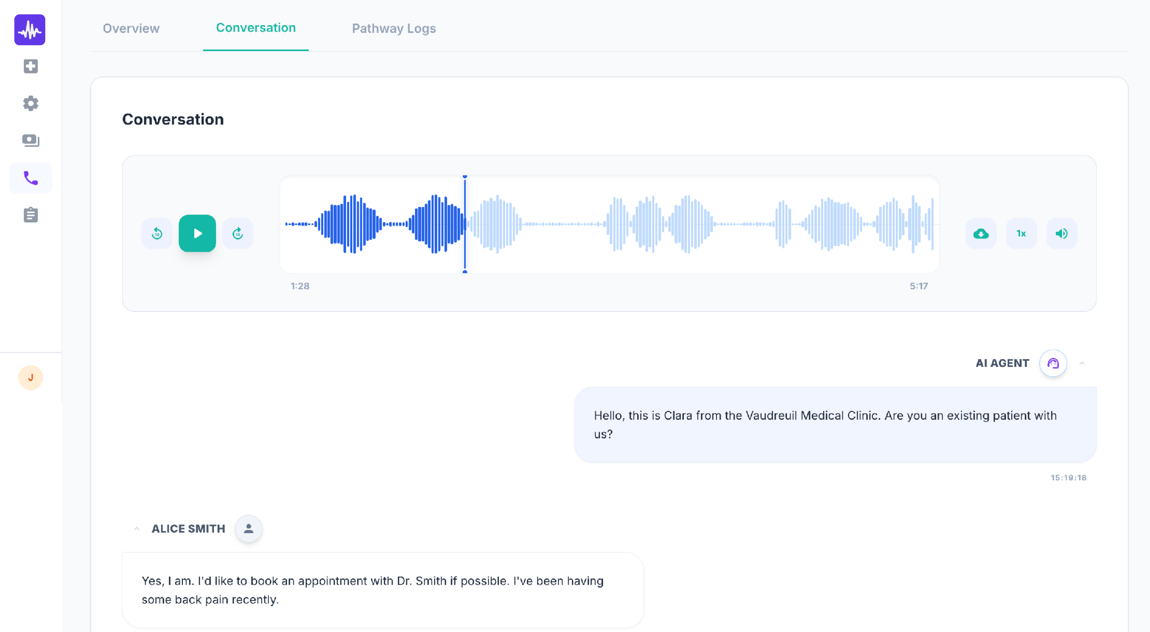The height and width of the screenshot is (632, 1150).
Task: Open the clipboard reports sidebar icon
Action: (30, 215)
